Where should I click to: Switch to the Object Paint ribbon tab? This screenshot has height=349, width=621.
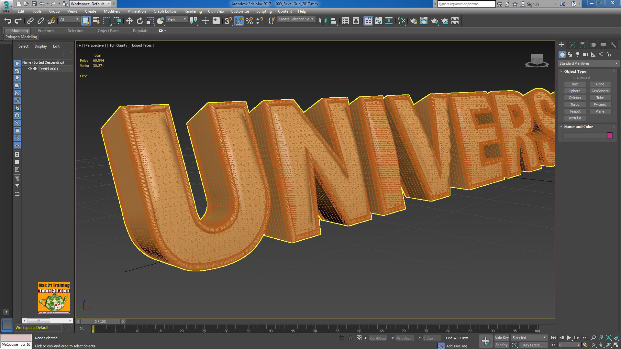point(108,31)
